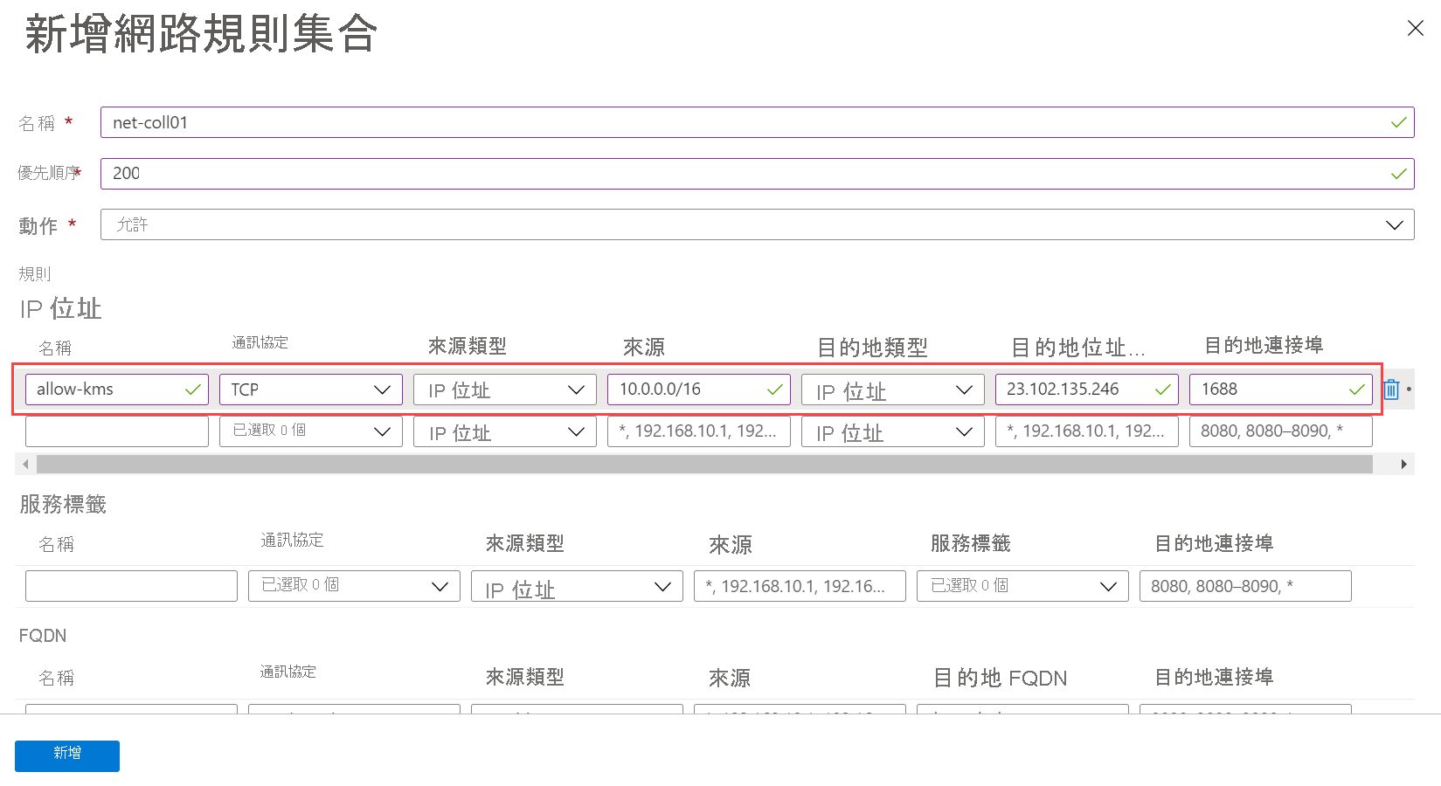Click the IP 位址 section heading
This screenshot has height=786, width=1441.
point(60,308)
